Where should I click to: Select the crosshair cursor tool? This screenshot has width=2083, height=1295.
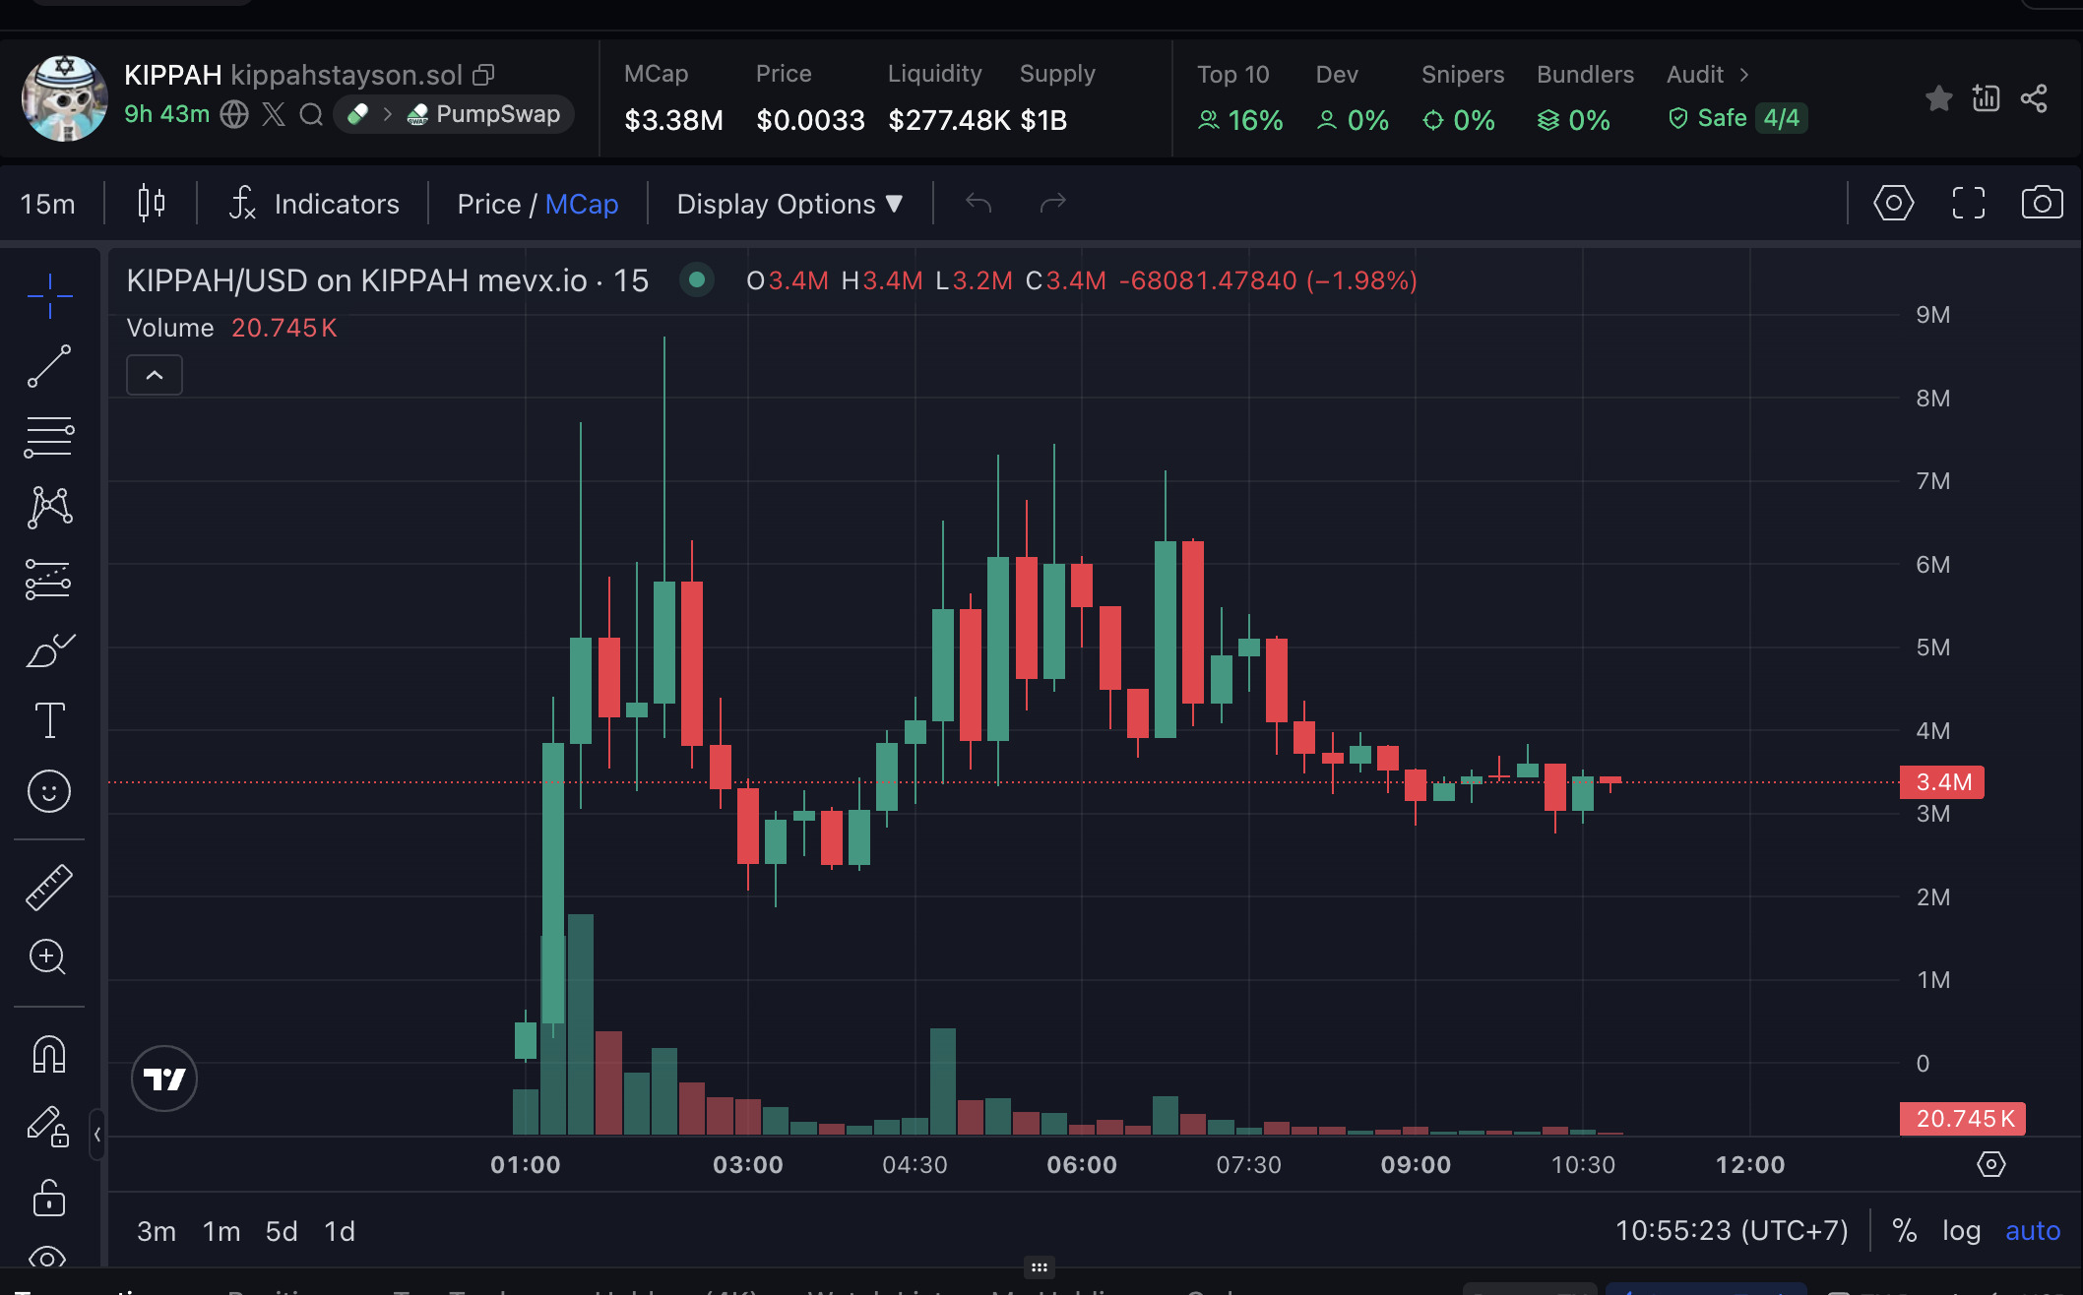tap(49, 295)
